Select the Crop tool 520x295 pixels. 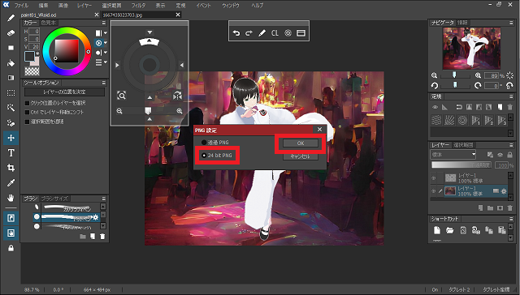[x=11, y=168]
